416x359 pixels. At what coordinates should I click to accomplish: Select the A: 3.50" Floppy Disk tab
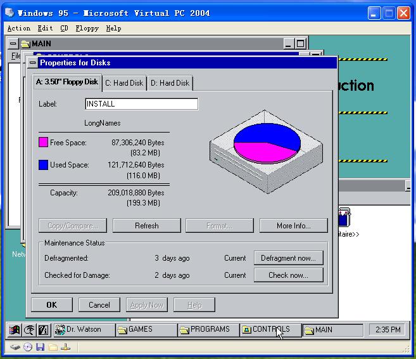(x=67, y=82)
